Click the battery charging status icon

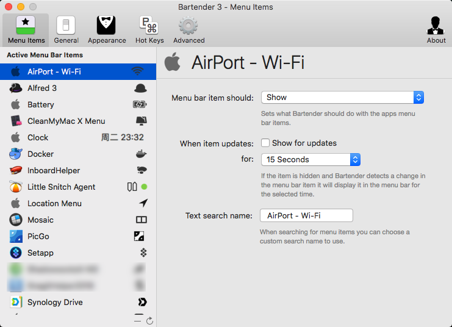pos(140,104)
